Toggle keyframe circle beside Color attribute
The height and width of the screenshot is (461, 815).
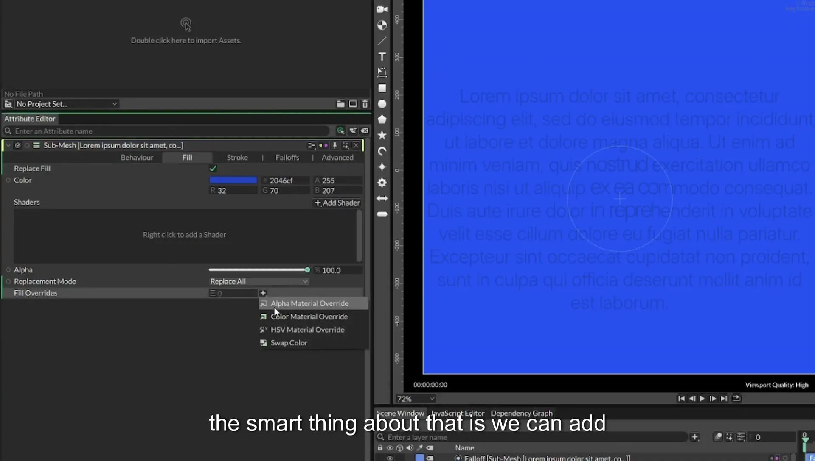pos(8,180)
